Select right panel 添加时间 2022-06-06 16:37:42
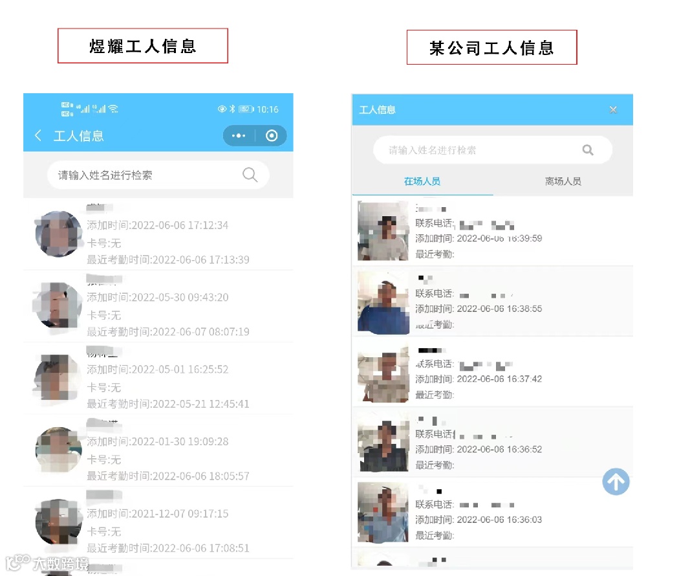Screen dimensions: 679x576 click(x=479, y=379)
